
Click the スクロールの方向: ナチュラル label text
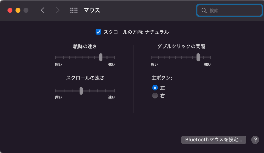(136, 32)
